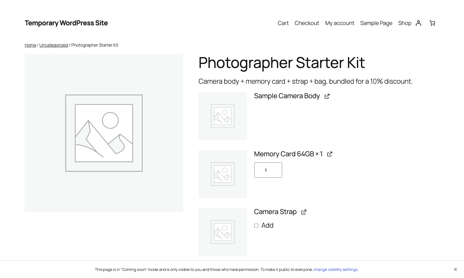Open Shop menu item
This screenshot has width=464, height=278.
[x=405, y=23]
